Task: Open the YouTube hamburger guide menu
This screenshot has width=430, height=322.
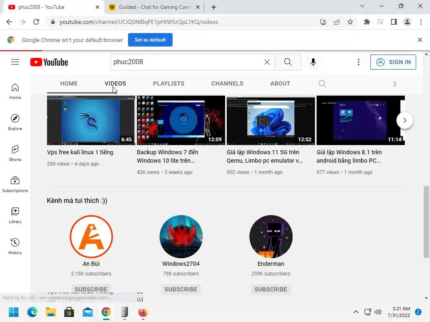Action: pyautogui.click(x=15, y=62)
